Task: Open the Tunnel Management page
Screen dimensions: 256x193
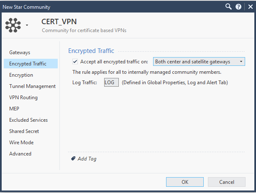Action: click(x=32, y=86)
